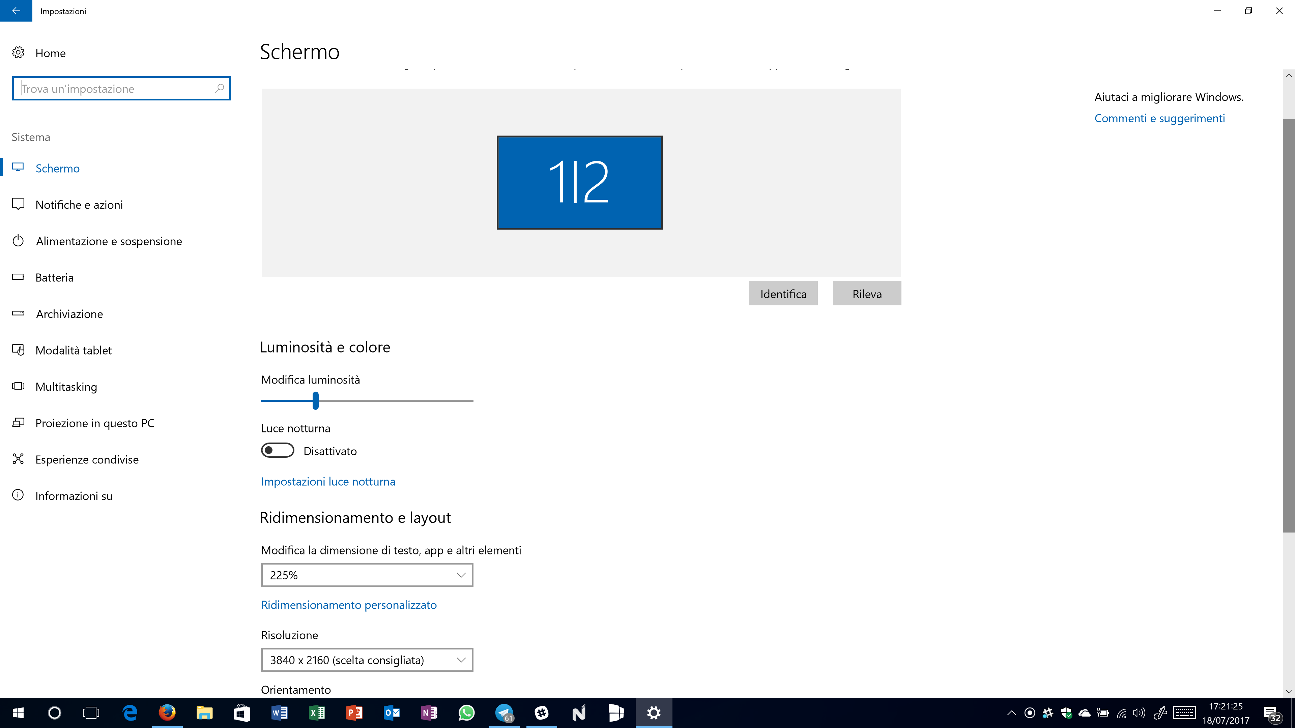The height and width of the screenshot is (728, 1295).
Task: Open Batteria settings
Action: click(54, 277)
